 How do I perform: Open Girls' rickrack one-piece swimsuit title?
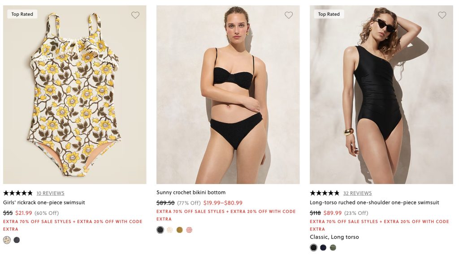[44, 202]
